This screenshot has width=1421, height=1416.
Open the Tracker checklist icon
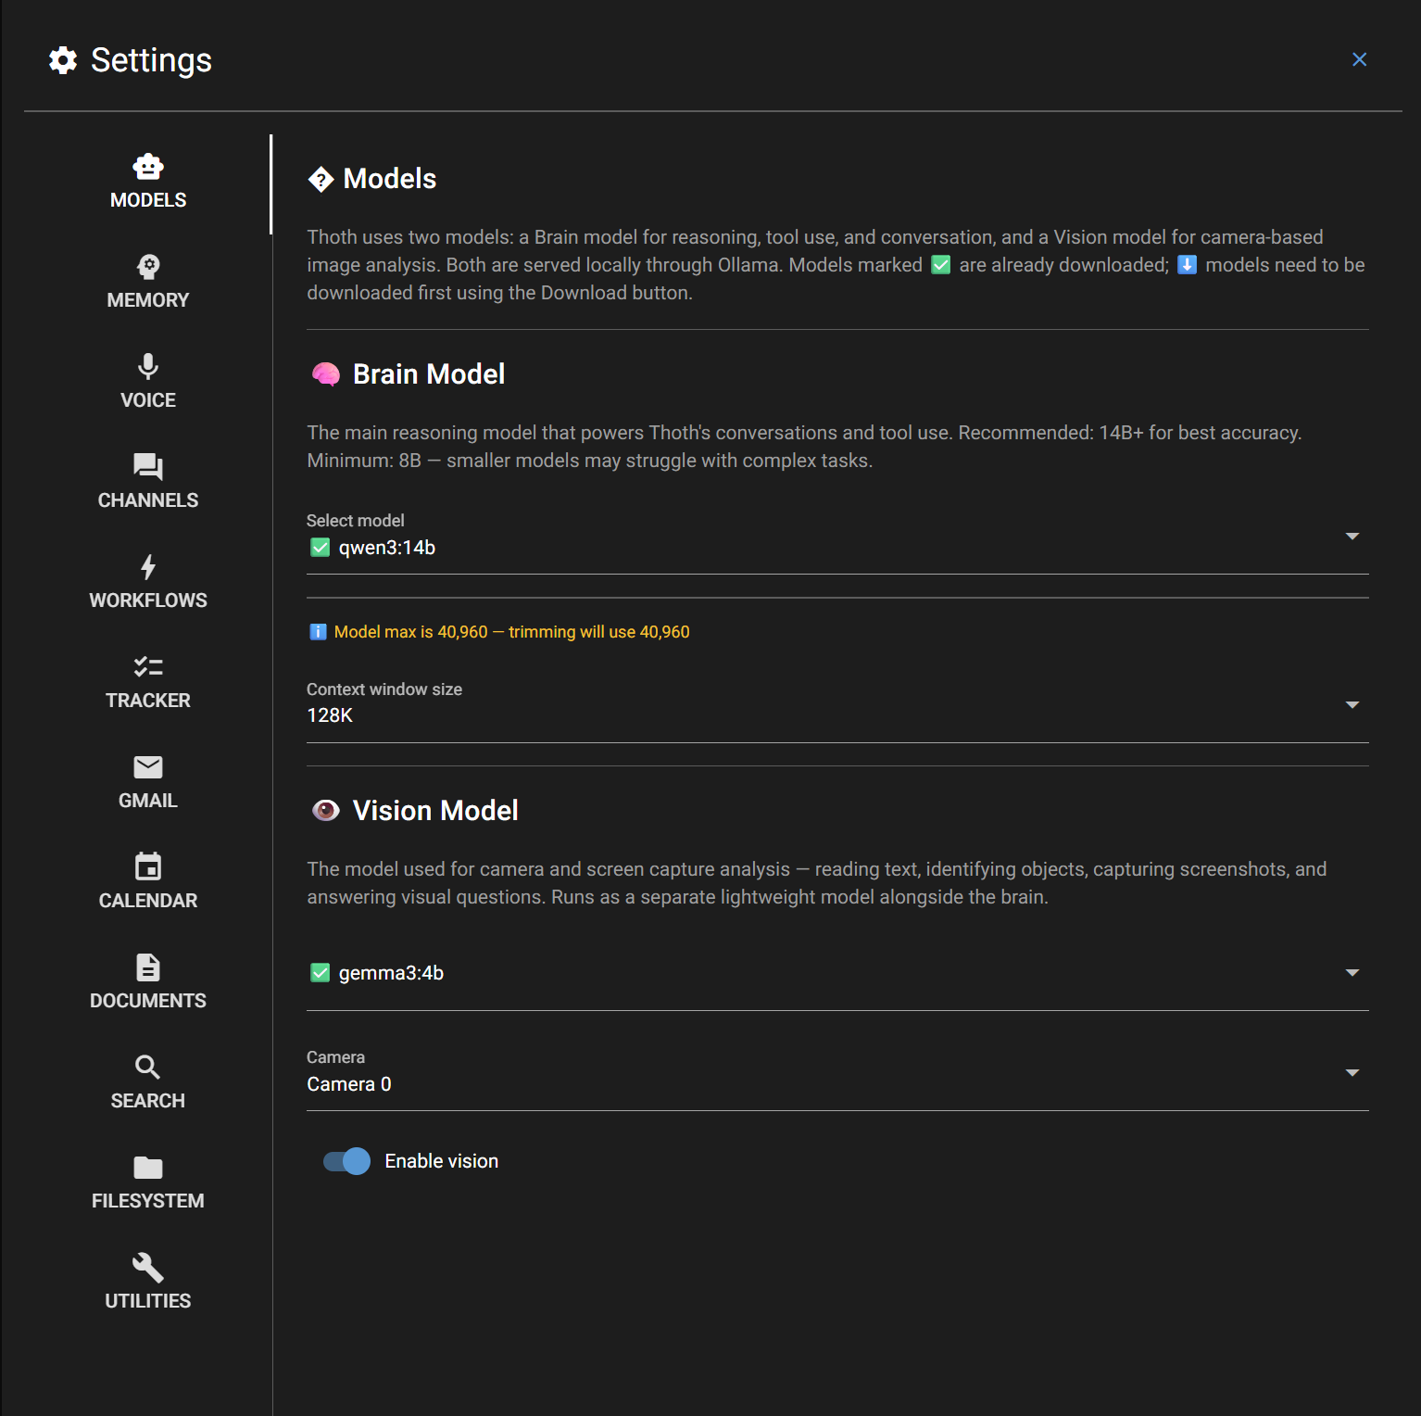coord(148,667)
